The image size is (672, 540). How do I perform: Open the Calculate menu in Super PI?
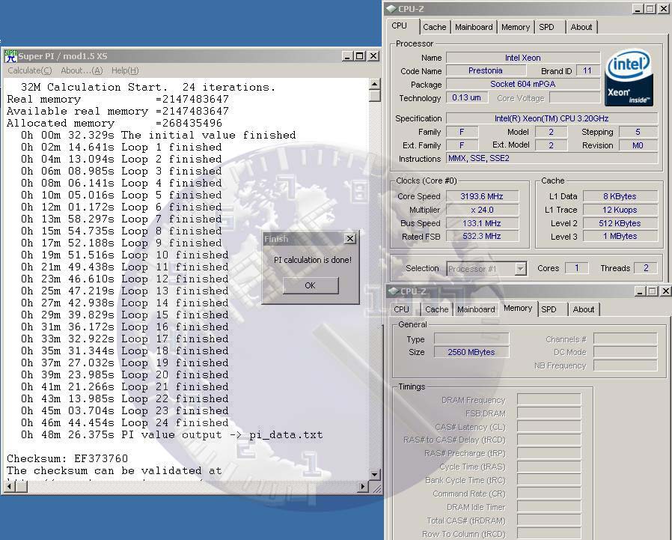pos(30,70)
